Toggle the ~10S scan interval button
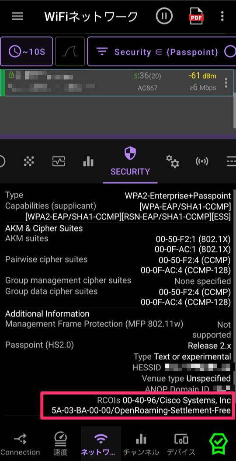This screenshot has height=461, width=236. coord(27,52)
